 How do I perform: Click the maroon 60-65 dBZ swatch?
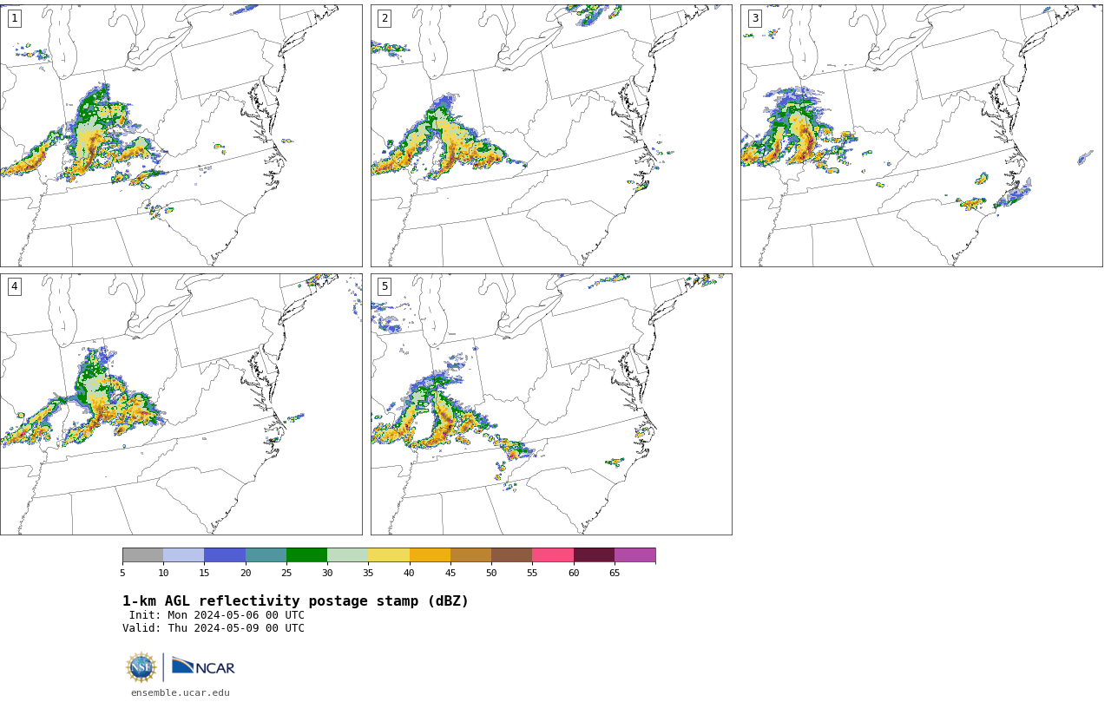click(594, 555)
